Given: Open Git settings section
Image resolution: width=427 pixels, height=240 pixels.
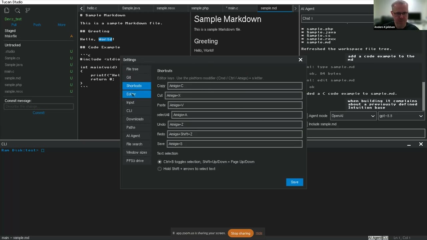Looking at the screenshot, I should (136, 77).
